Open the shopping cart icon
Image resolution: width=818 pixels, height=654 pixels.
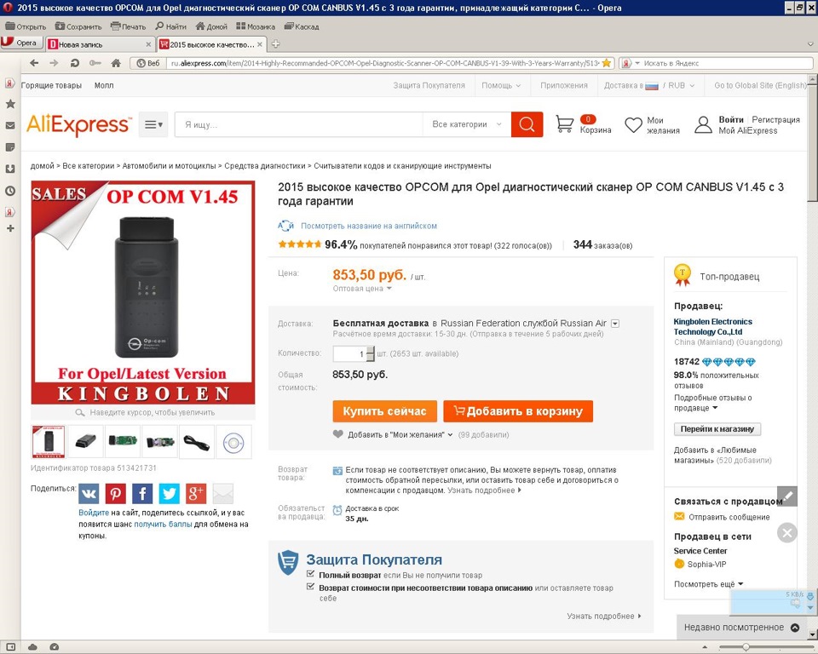click(x=564, y=124)
